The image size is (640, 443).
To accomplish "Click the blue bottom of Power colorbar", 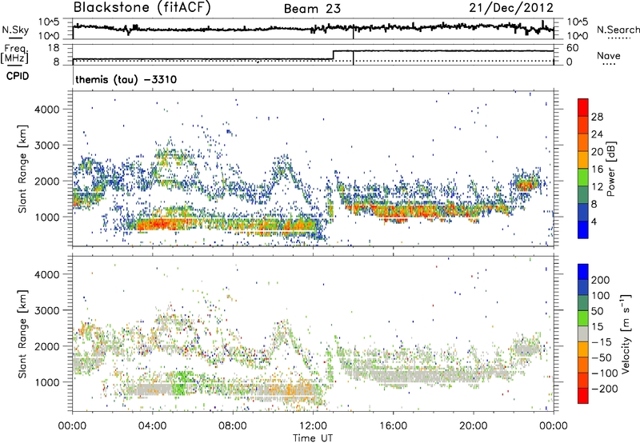I will (583, 229).
